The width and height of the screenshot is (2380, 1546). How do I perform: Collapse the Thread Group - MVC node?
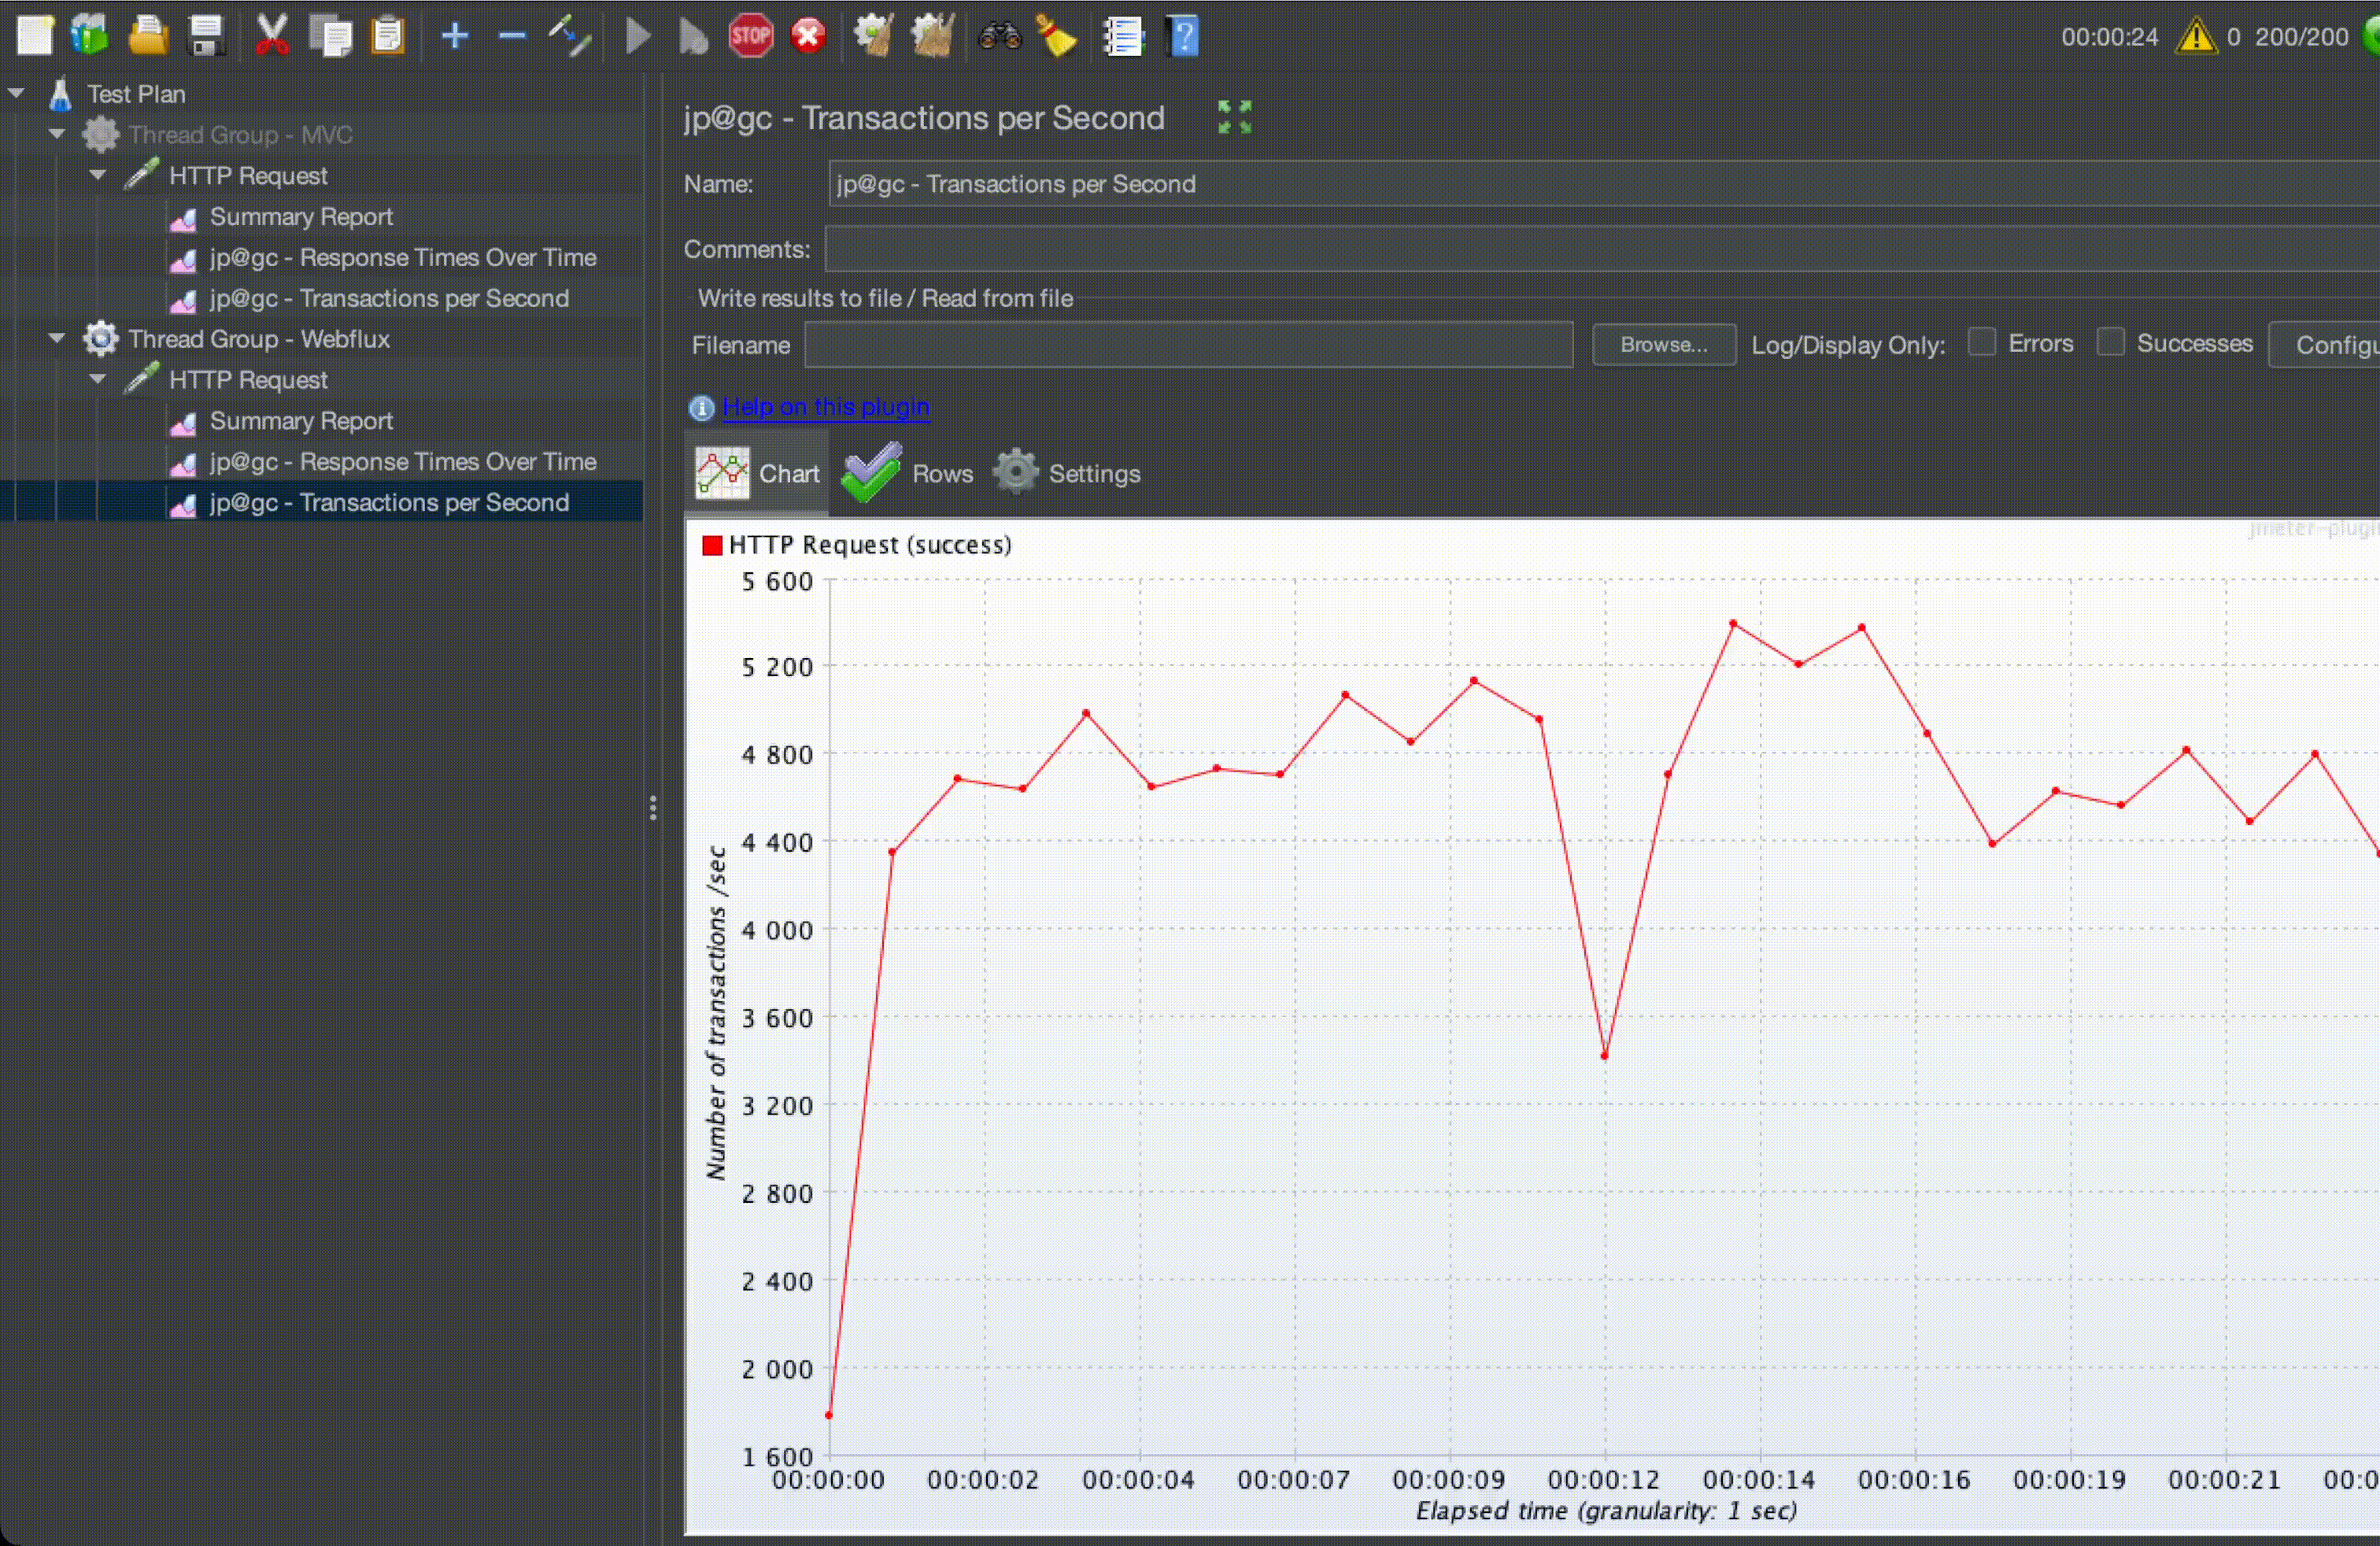pyautogui.click(x=57, y=134)
